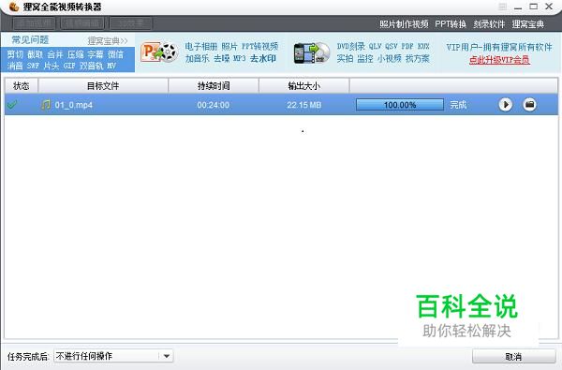This screenshot has height=370, width=562.
Task: Open the 任务完成后 action dropdown
Action: [x=113, y=356]
